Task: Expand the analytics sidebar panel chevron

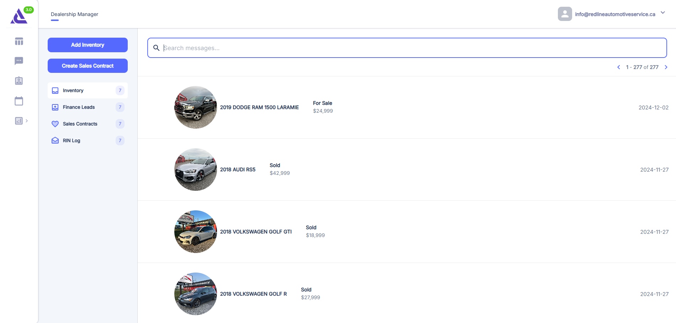Action: (27, 121)
